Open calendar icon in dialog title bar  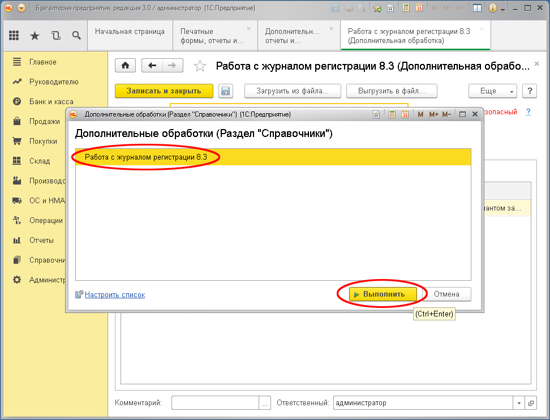pos(405,114)
